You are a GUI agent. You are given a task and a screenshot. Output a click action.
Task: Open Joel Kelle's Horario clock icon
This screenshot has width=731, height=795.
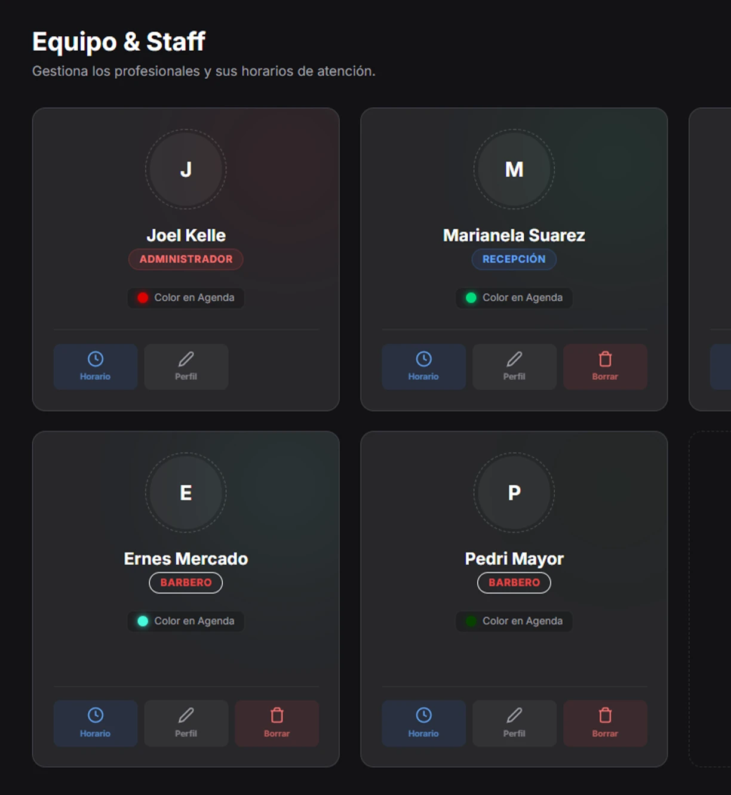[96, 359]
